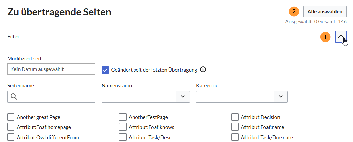Focus the Seitenname search input
353x142 pixels.
pos(55,97)
